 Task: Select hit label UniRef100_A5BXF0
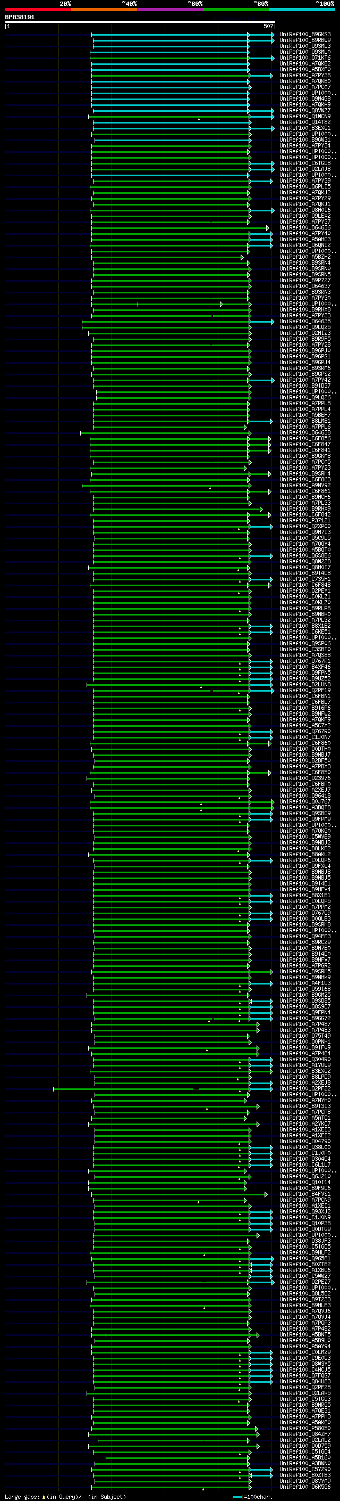pos(305,69)
